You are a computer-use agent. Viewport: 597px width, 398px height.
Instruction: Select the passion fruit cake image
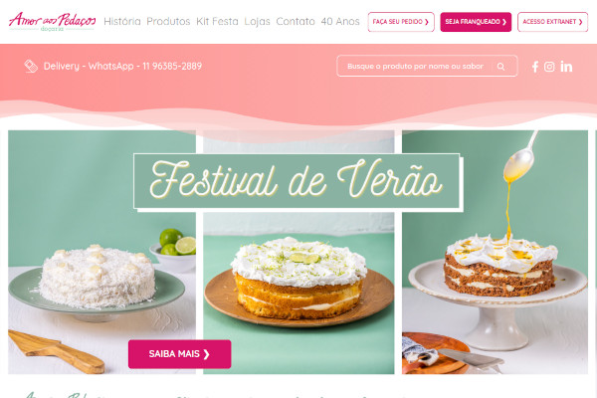point(495,252)
